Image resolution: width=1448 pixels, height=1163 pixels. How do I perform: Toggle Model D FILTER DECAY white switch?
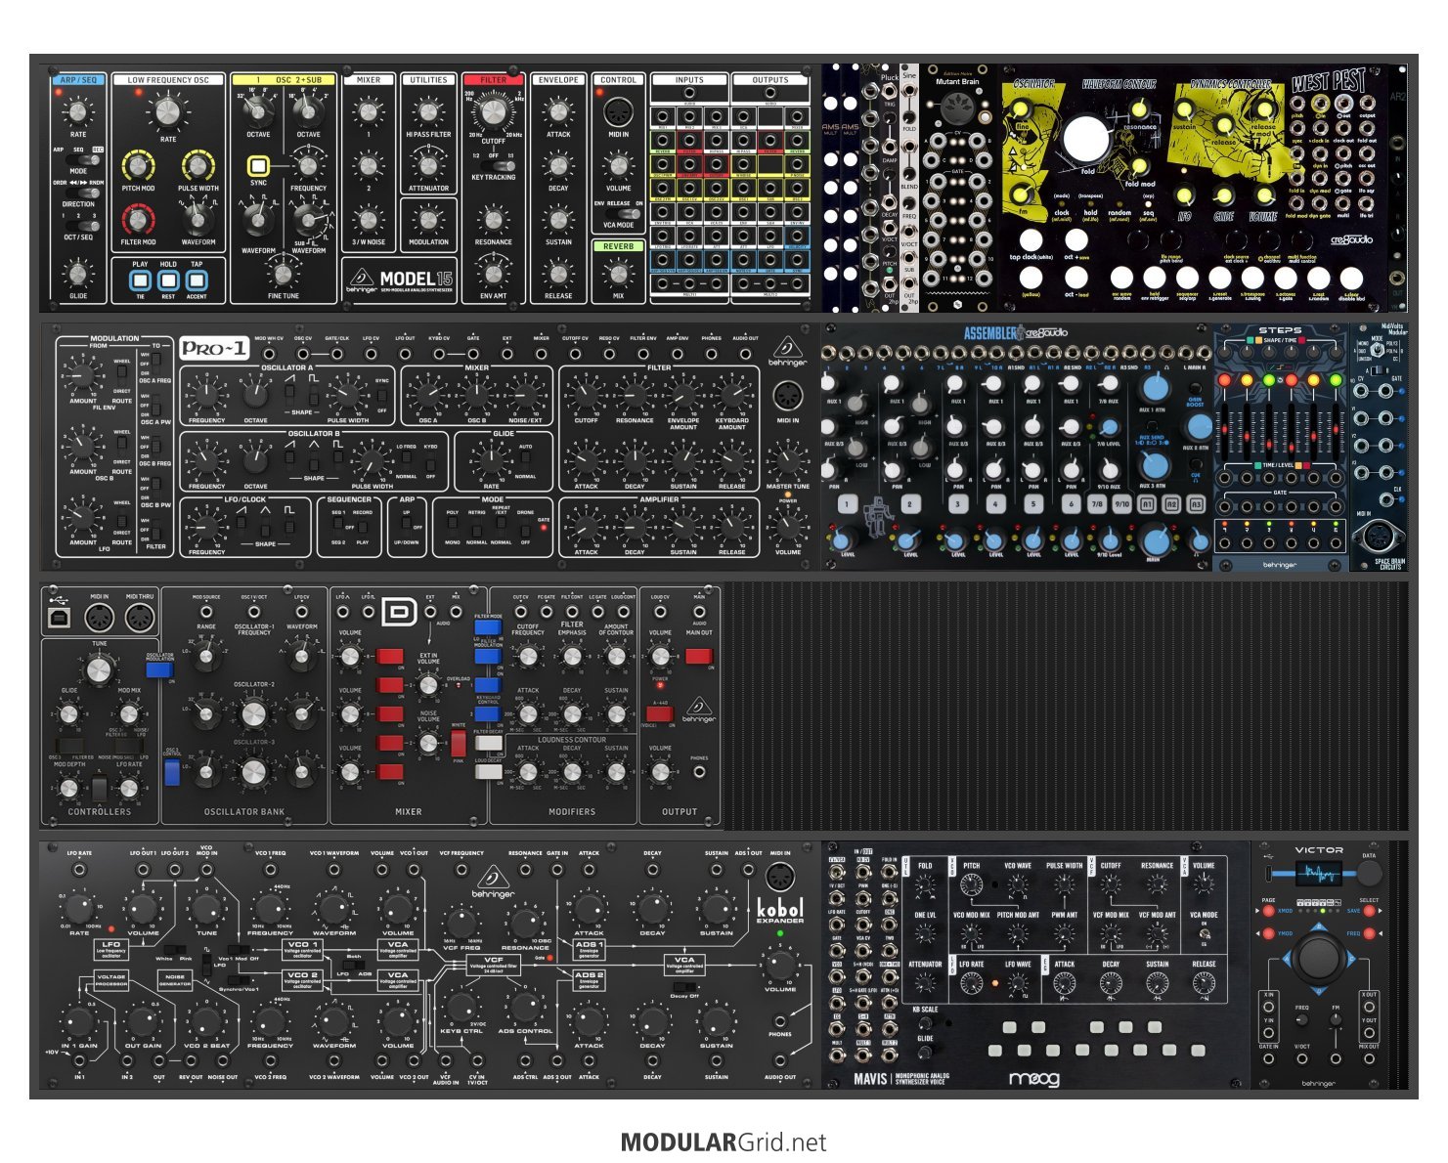pos(488,743)
